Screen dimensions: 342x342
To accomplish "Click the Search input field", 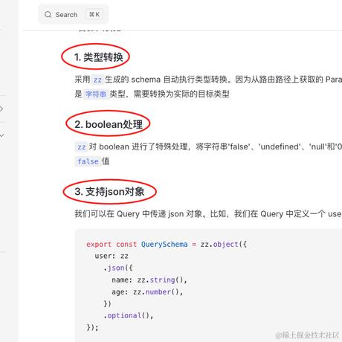I will tap(73, 14).
